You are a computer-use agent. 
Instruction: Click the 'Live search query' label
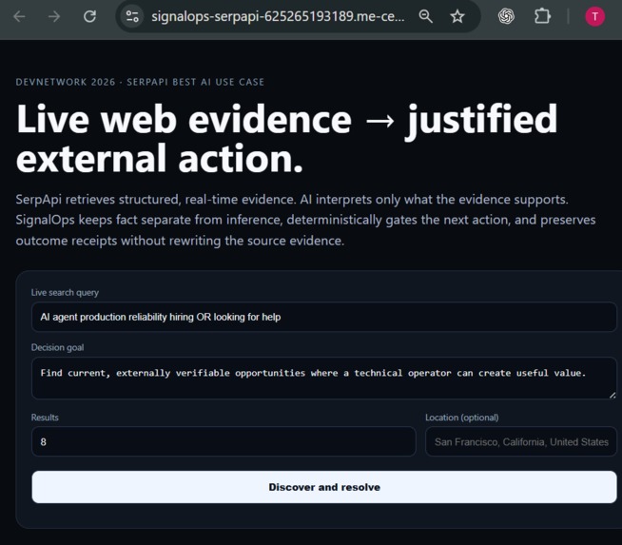pos(65,292)
